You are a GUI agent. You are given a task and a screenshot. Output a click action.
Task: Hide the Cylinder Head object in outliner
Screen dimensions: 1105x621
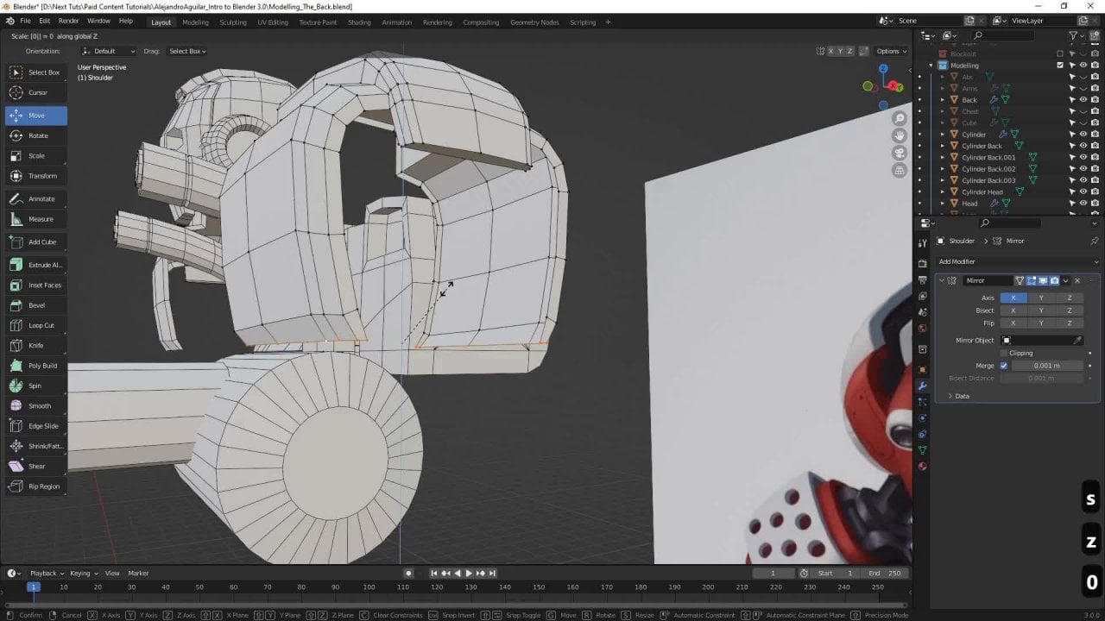pyautogui.click(x=1083, y=191)
